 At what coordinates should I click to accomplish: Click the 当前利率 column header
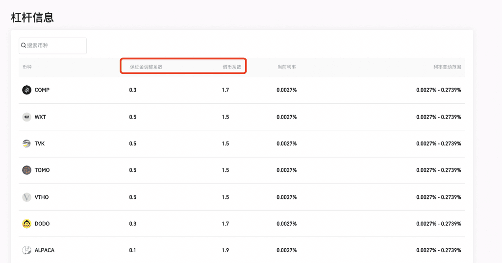[286, 67]
